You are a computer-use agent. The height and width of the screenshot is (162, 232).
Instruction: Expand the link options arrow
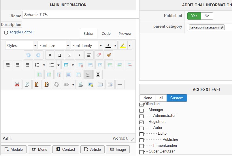point(73,85)
